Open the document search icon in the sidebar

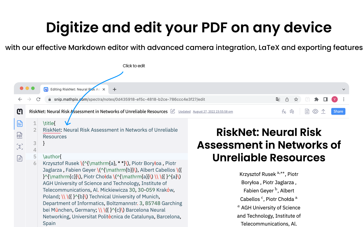[20, 158]
